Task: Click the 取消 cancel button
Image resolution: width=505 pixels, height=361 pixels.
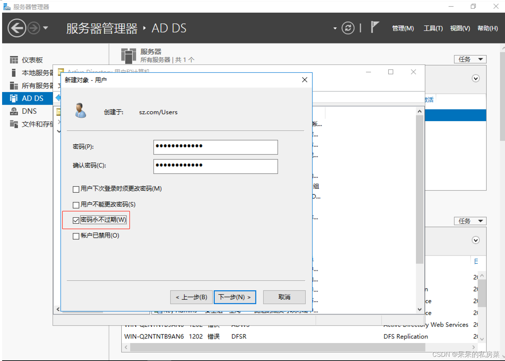Action: 284,297
